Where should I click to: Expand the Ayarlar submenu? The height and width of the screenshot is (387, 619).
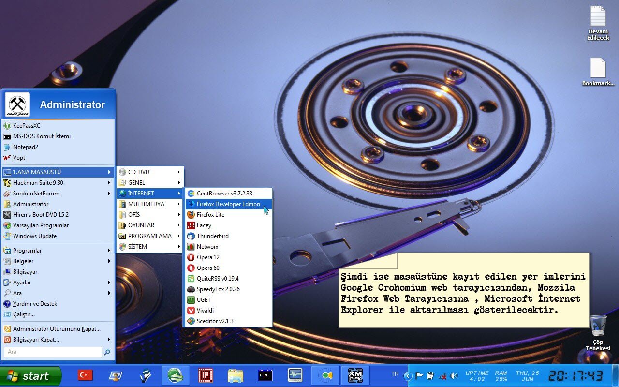[58, 283]
